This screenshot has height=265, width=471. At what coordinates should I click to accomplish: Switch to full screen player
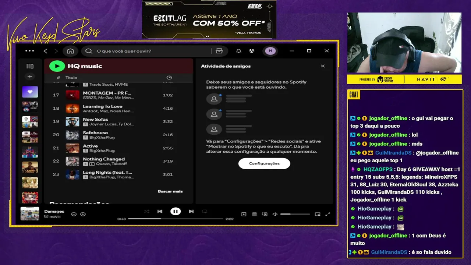click(x=328, y=214)
